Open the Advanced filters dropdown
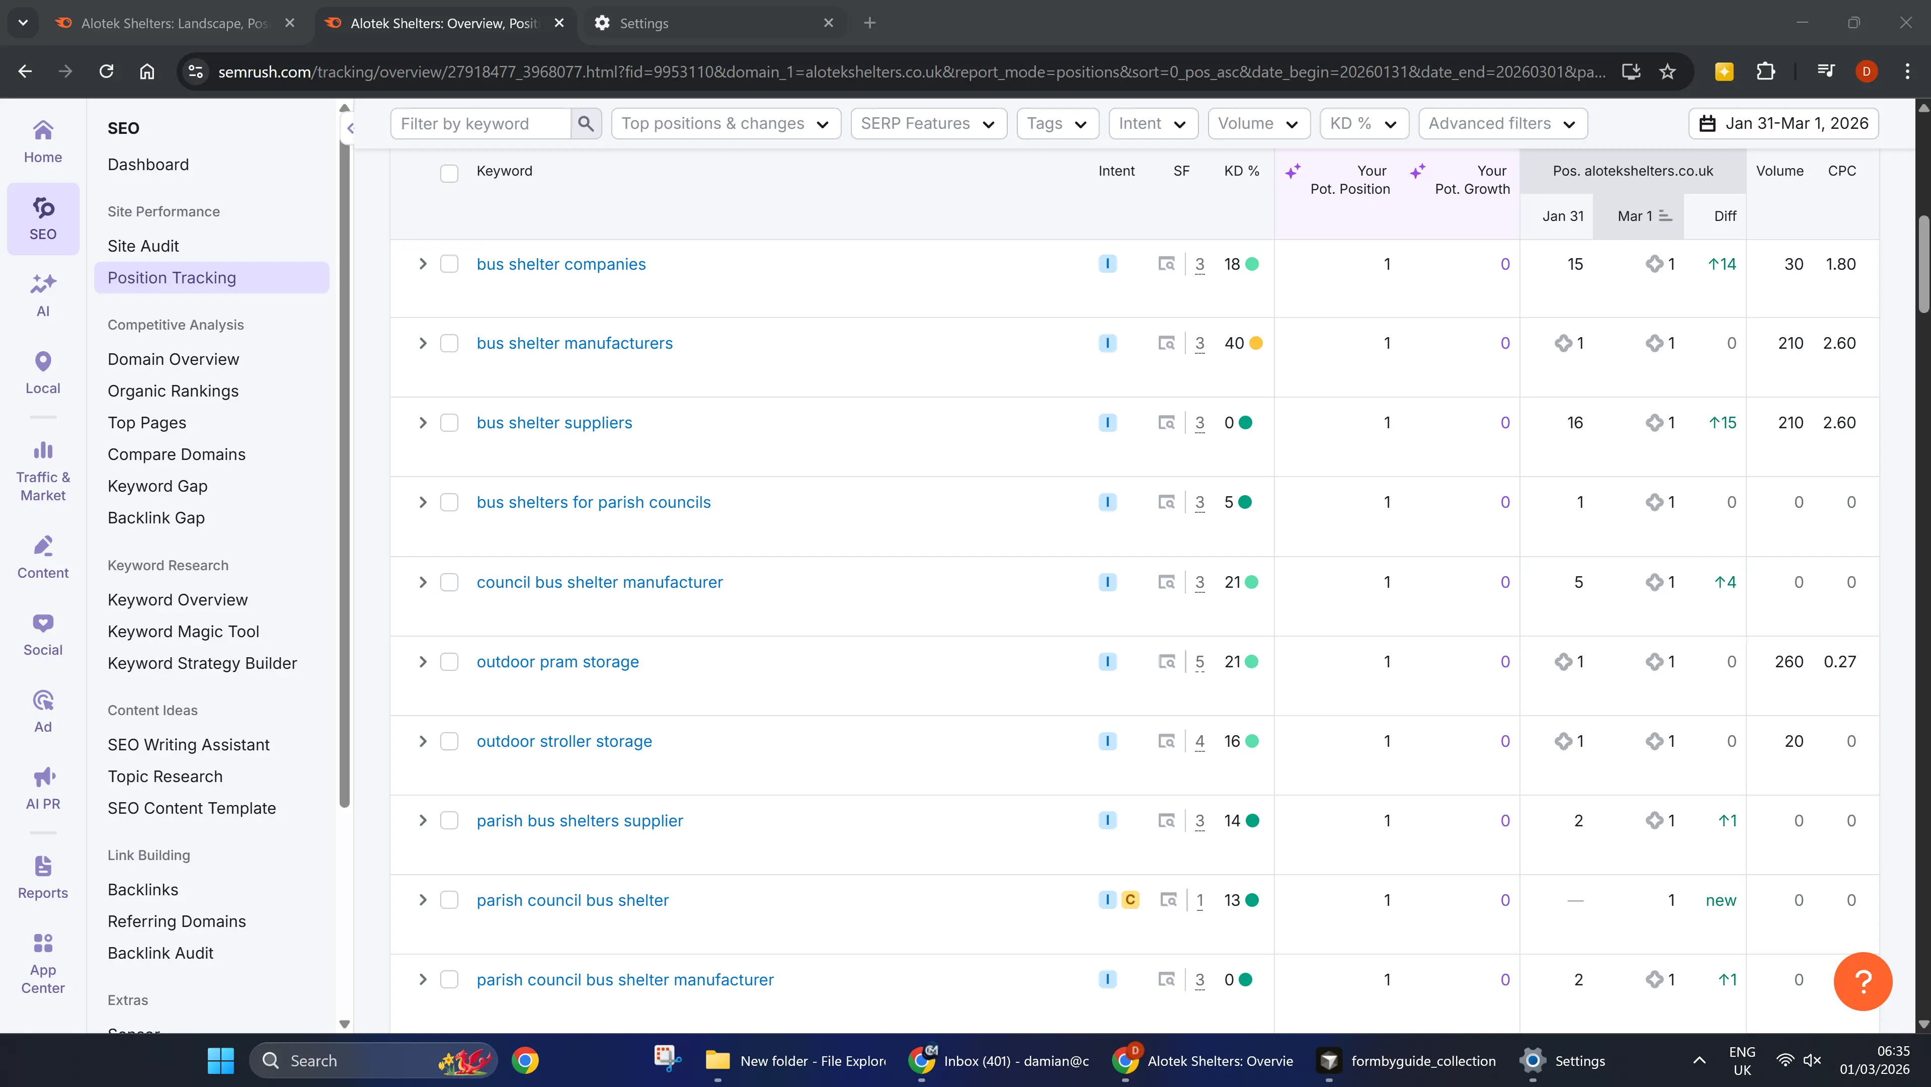 point(1501,123)
